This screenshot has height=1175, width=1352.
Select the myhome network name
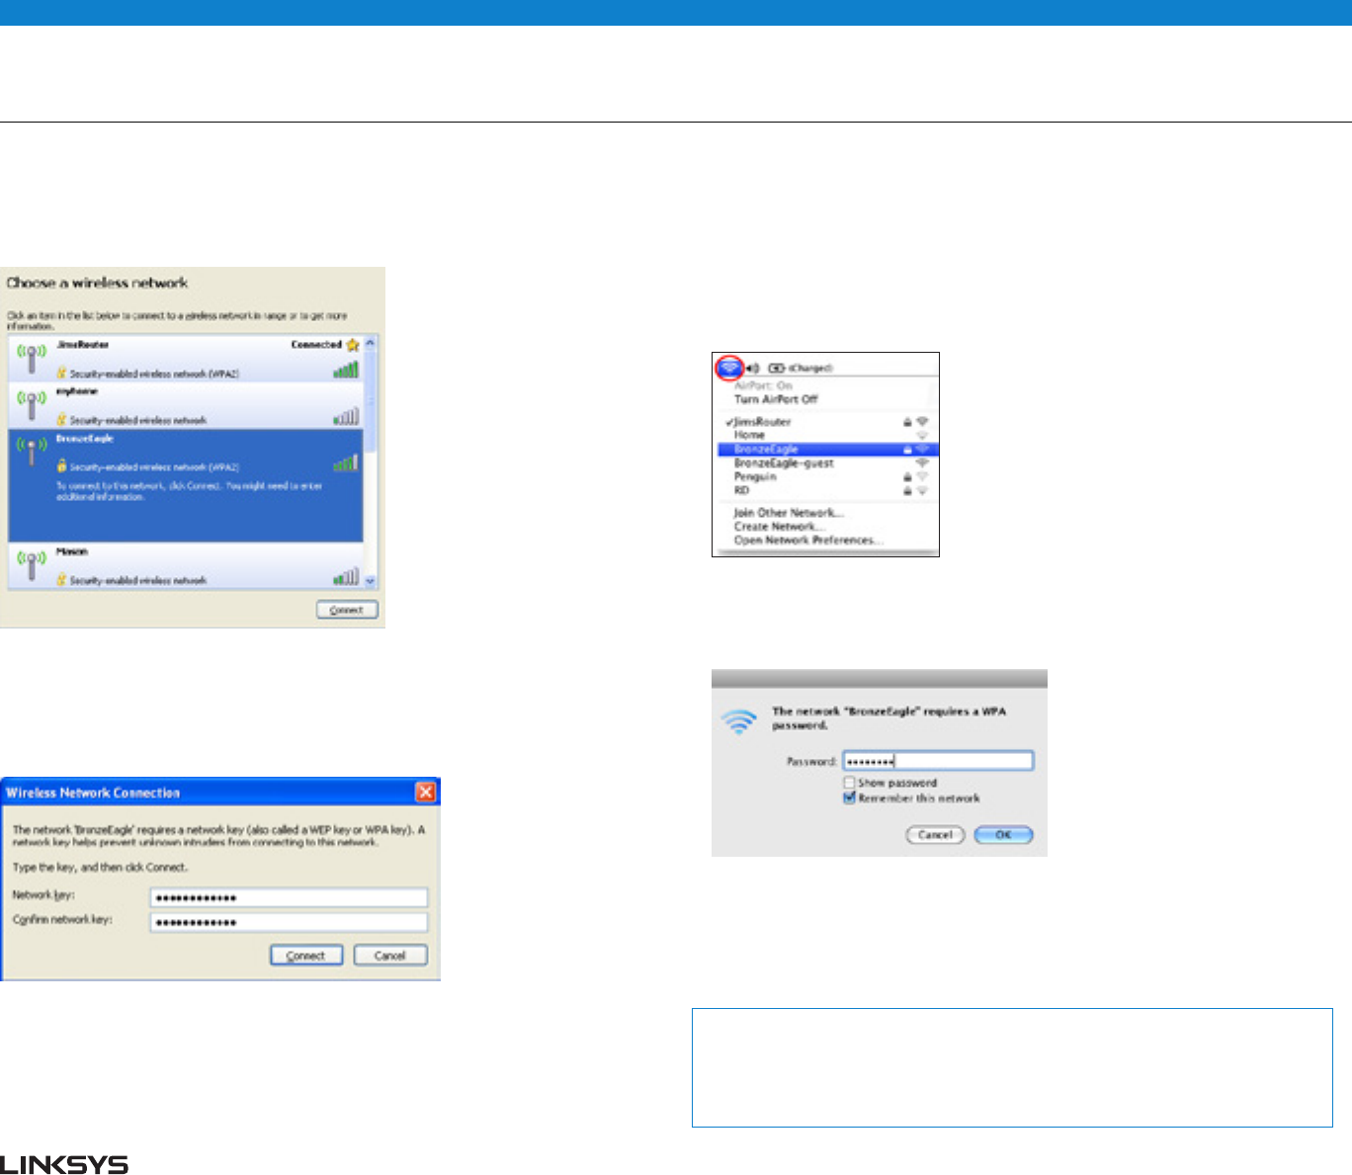[76, 391]
